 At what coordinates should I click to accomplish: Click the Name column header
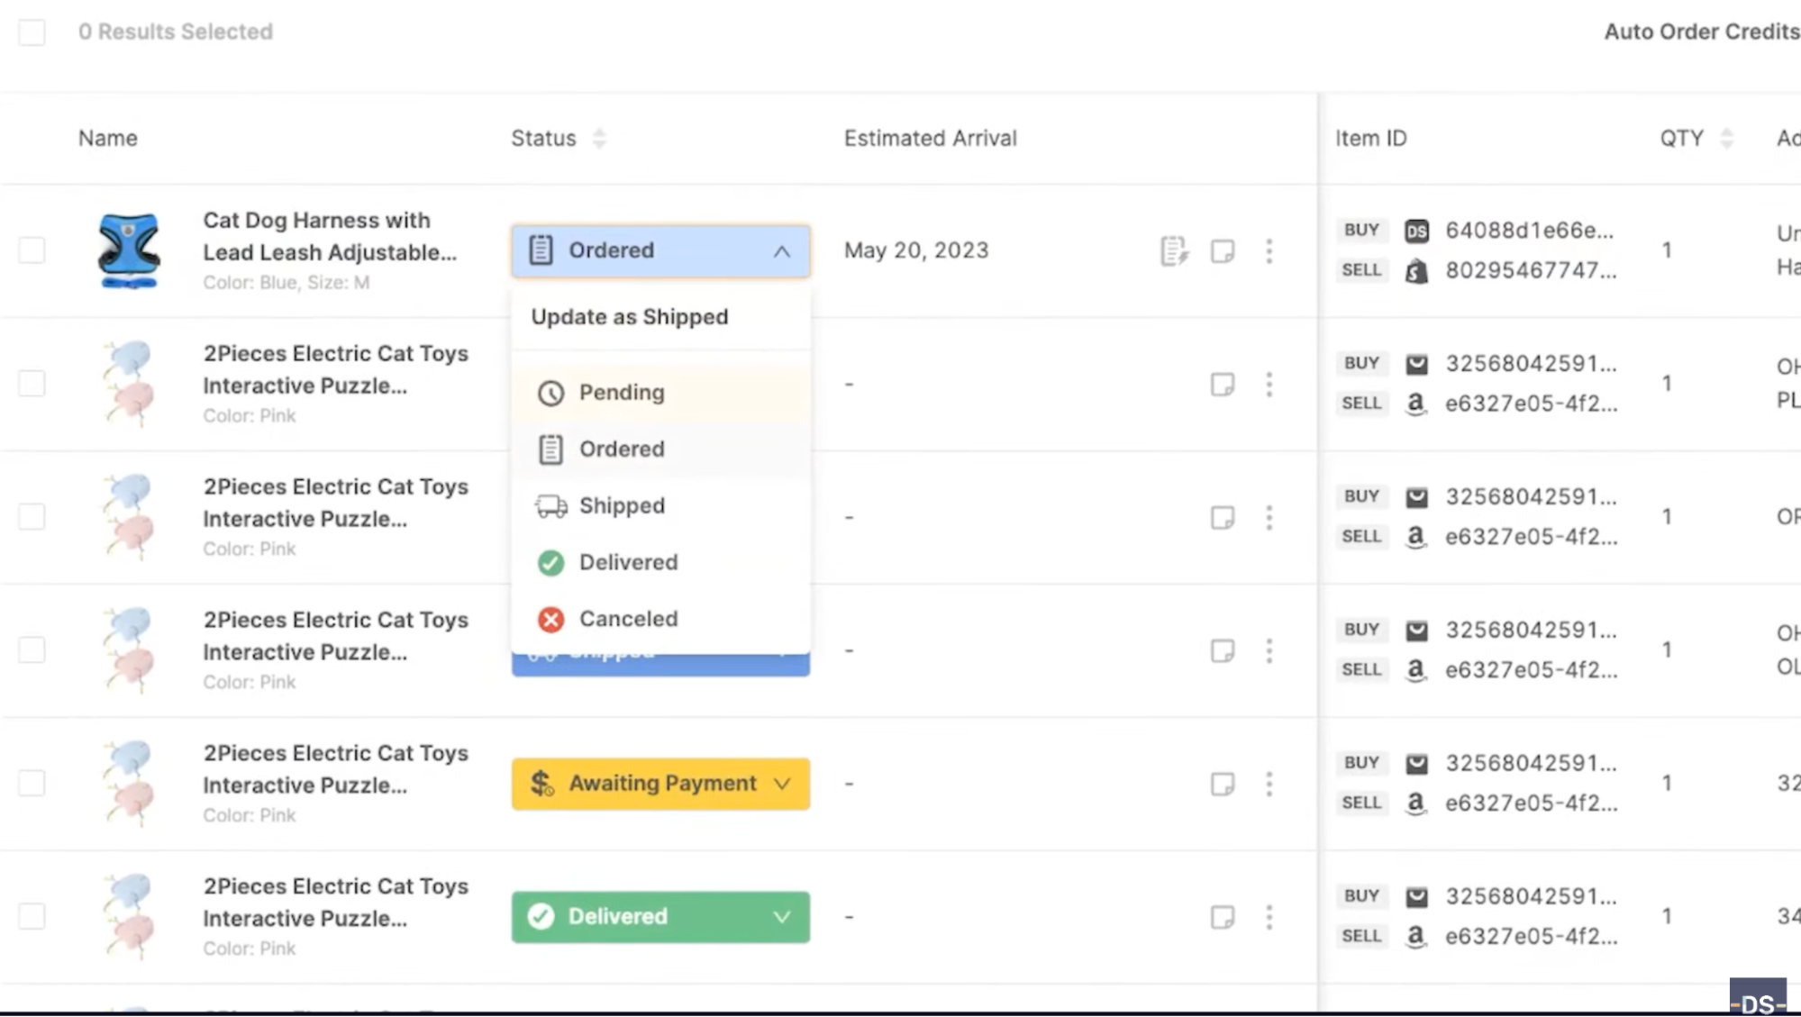[108, 139]
